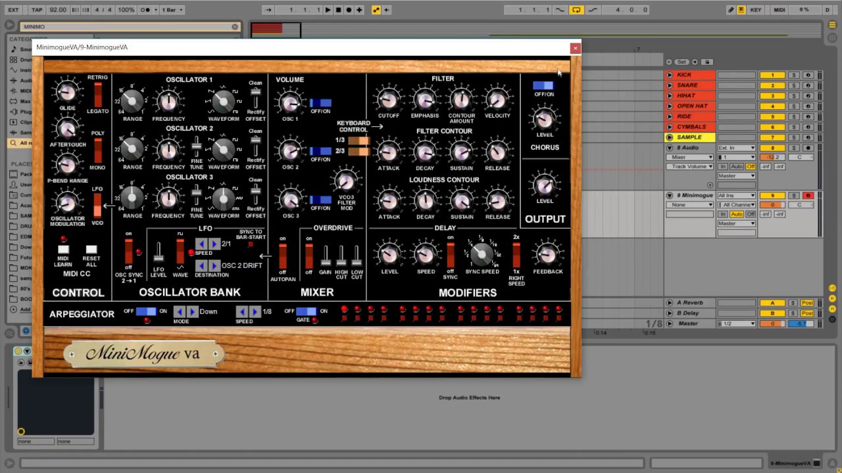Solo the SNARE track
Screen dimensions: 842x473
click(x=794, y=85)
